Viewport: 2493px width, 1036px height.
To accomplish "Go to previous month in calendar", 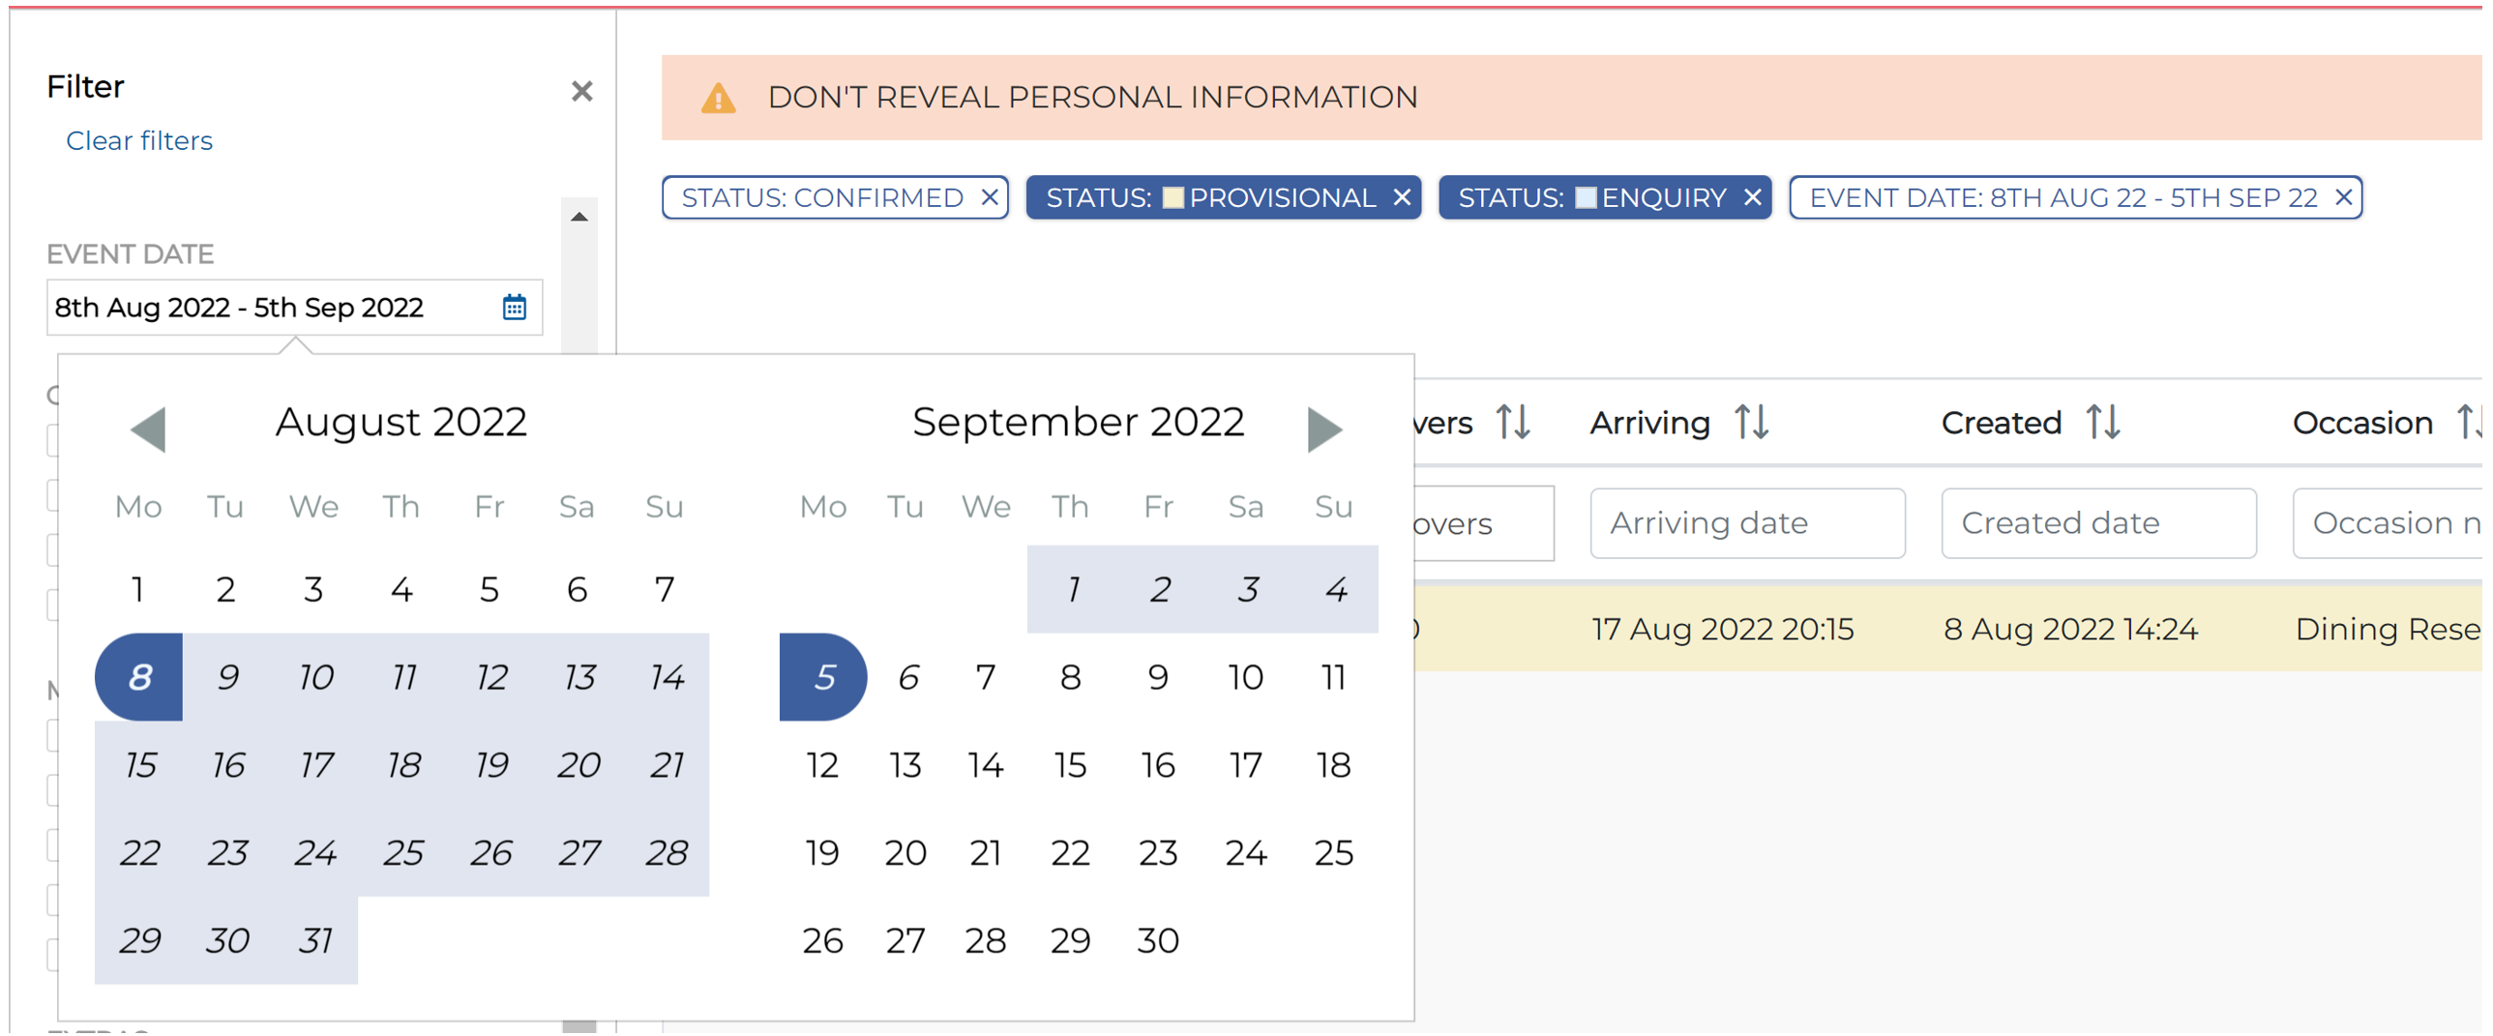I will tap(148, 429).
